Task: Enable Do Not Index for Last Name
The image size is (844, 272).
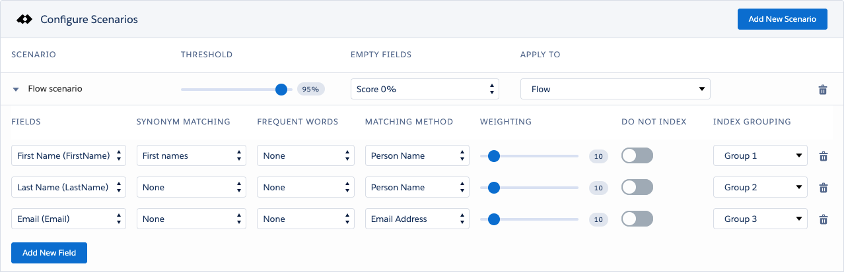Action: pos(637,187)
